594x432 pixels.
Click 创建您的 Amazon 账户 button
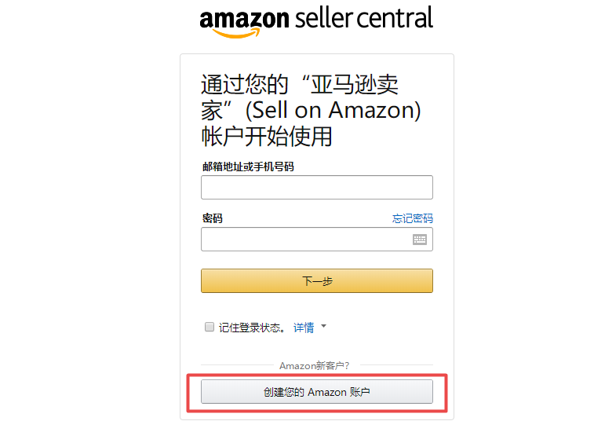click(x=316, y=392)
